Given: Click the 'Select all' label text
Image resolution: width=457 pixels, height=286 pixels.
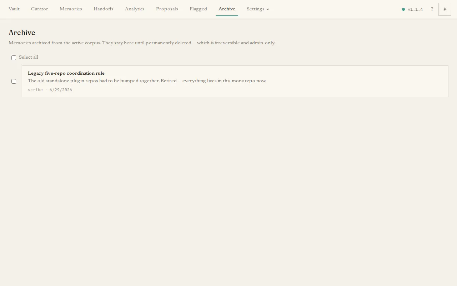Looking at the screenshot, I should (x=29, y=57).
